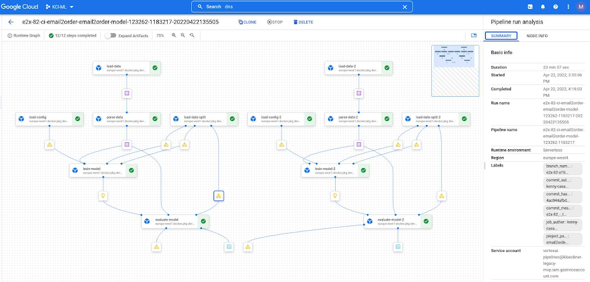
Task: Open the KCI-ML project selector dropdown
Action: pyautogui.click(x=60, y=6)
